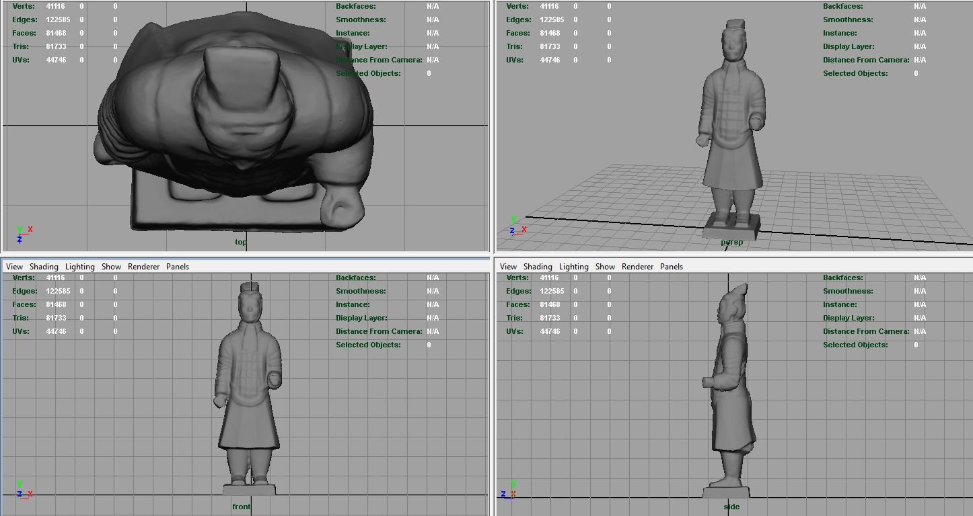Click the XYZ axis gizmo in front viewport
The height and width of the screenshot is (516, 973).
coord(24,490)
